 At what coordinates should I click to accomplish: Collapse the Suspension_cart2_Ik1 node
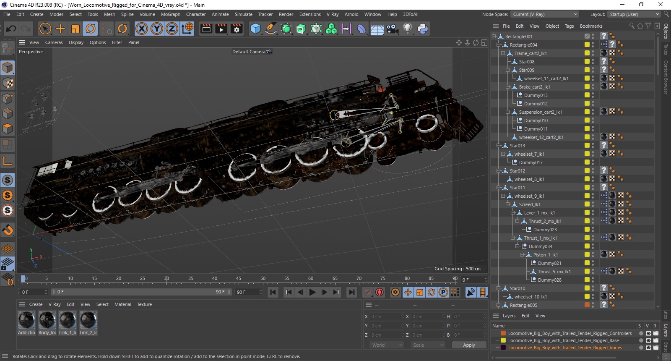(x=508, y=112)
